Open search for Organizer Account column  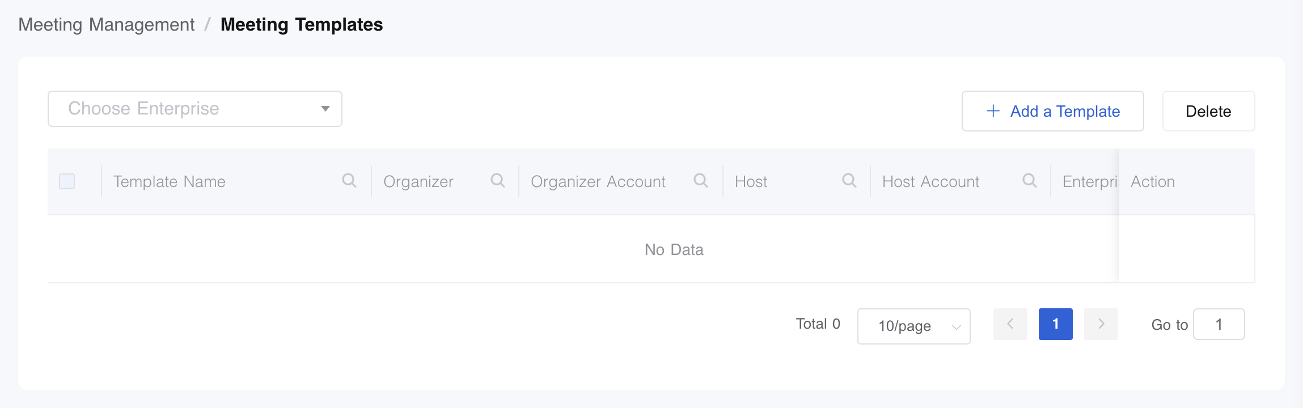point(701,181)
